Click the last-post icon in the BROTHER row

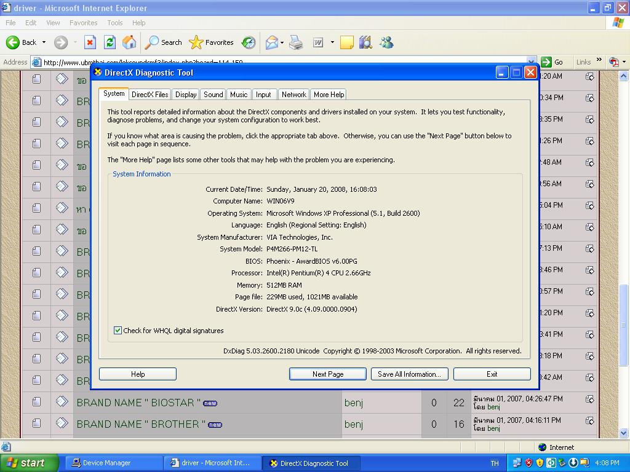[x=589, y=420]
